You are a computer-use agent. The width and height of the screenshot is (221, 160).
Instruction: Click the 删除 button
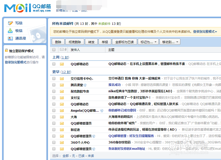pyautogui.click(x=58, y=42)
